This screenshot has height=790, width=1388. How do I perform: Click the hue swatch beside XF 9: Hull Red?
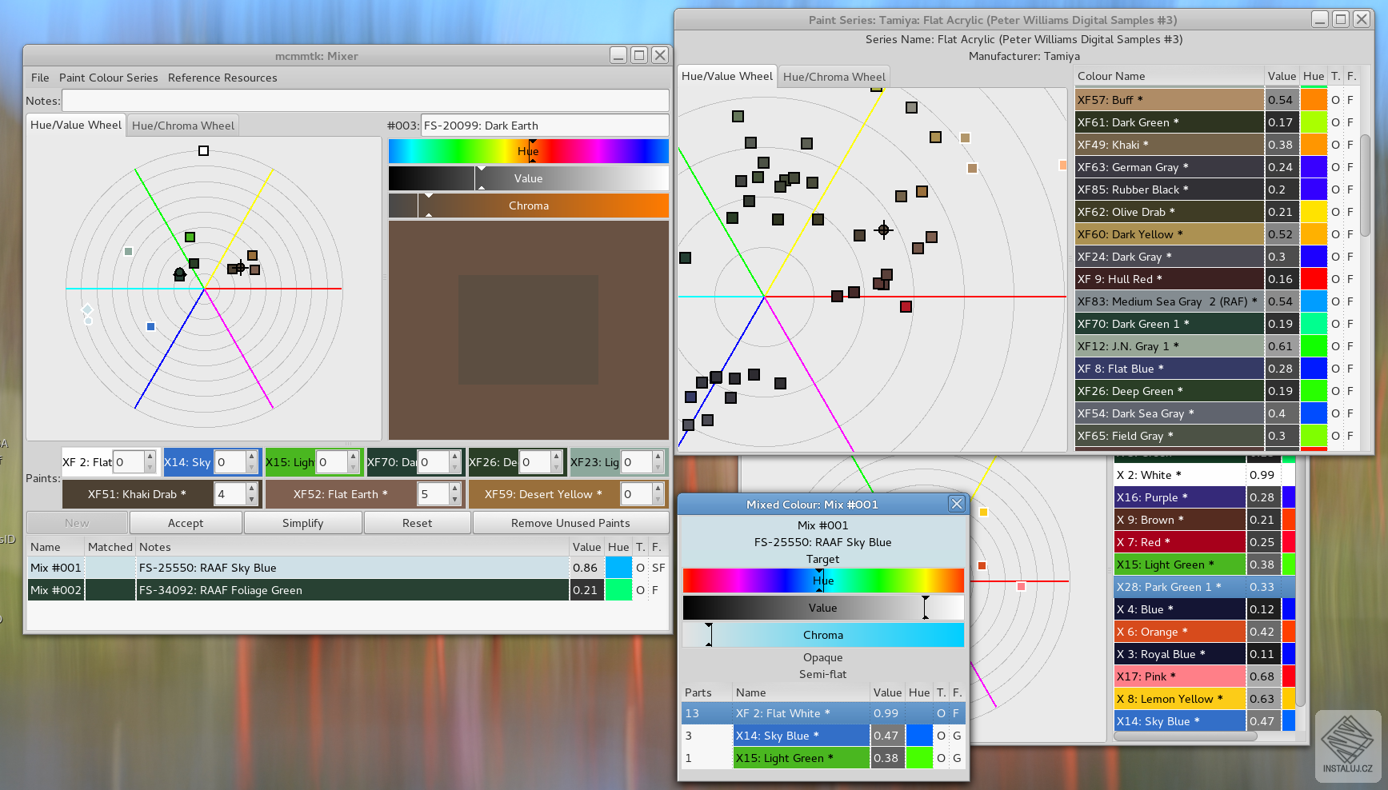[x=1314, y=279]
